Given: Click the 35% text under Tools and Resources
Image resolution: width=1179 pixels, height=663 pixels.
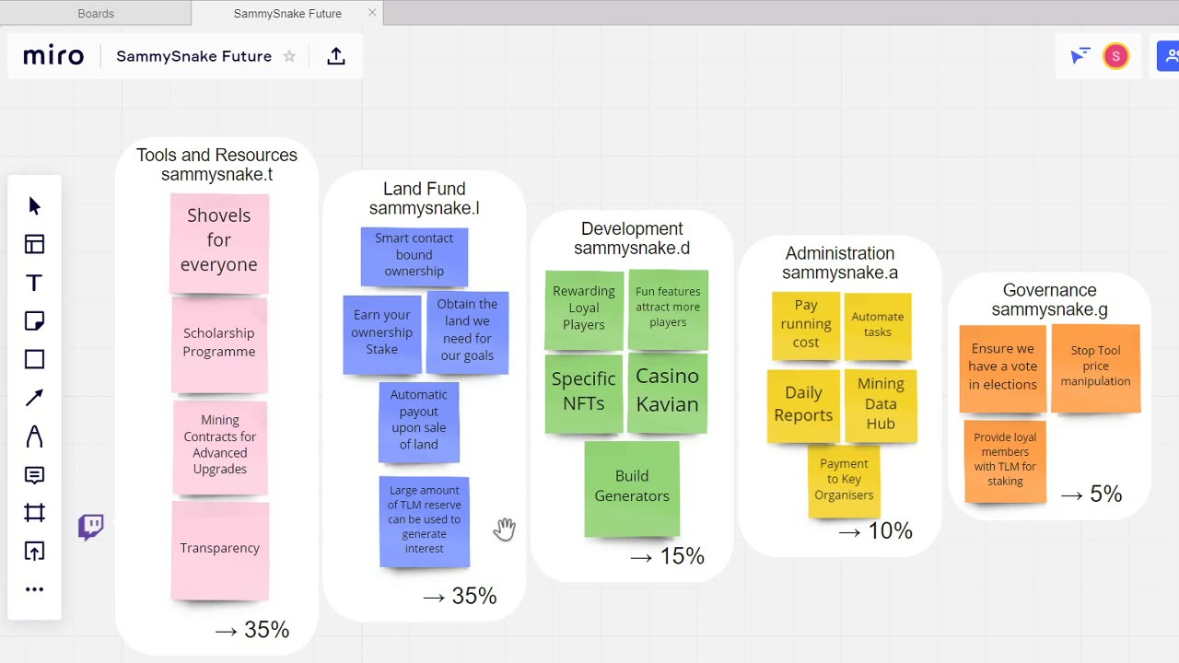Looking at the screenshot, I should pos(267,630).
